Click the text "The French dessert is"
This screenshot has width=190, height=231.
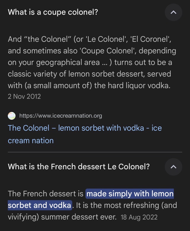click(45, 194)
